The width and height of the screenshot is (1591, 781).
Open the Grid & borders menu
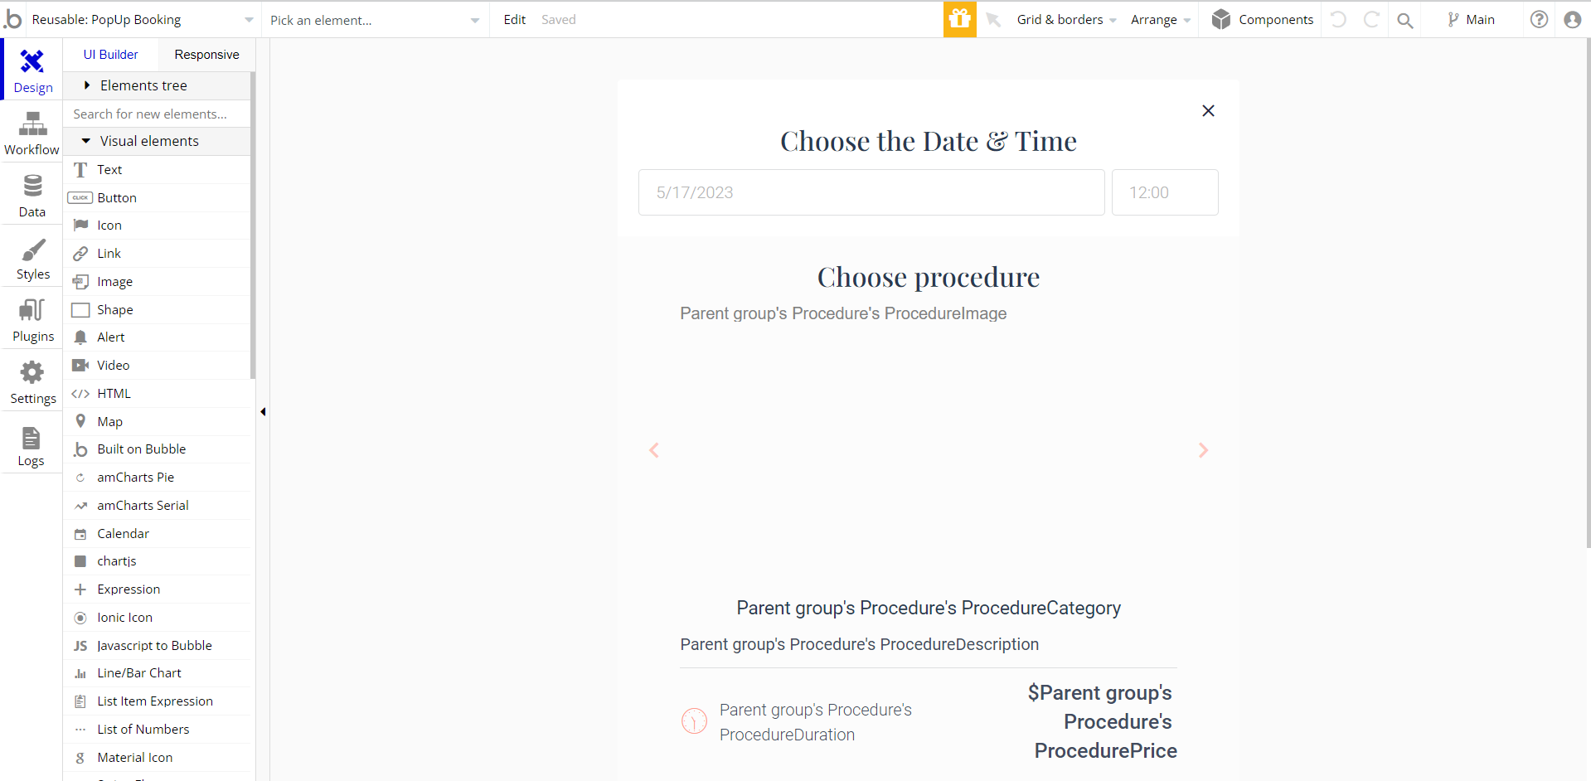1066,20
